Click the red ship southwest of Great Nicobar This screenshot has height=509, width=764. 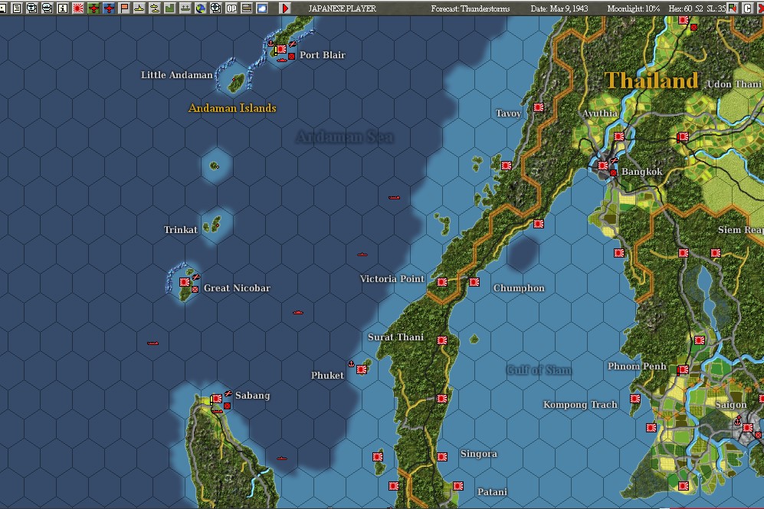pyautogui.click(x=153, y=343)
